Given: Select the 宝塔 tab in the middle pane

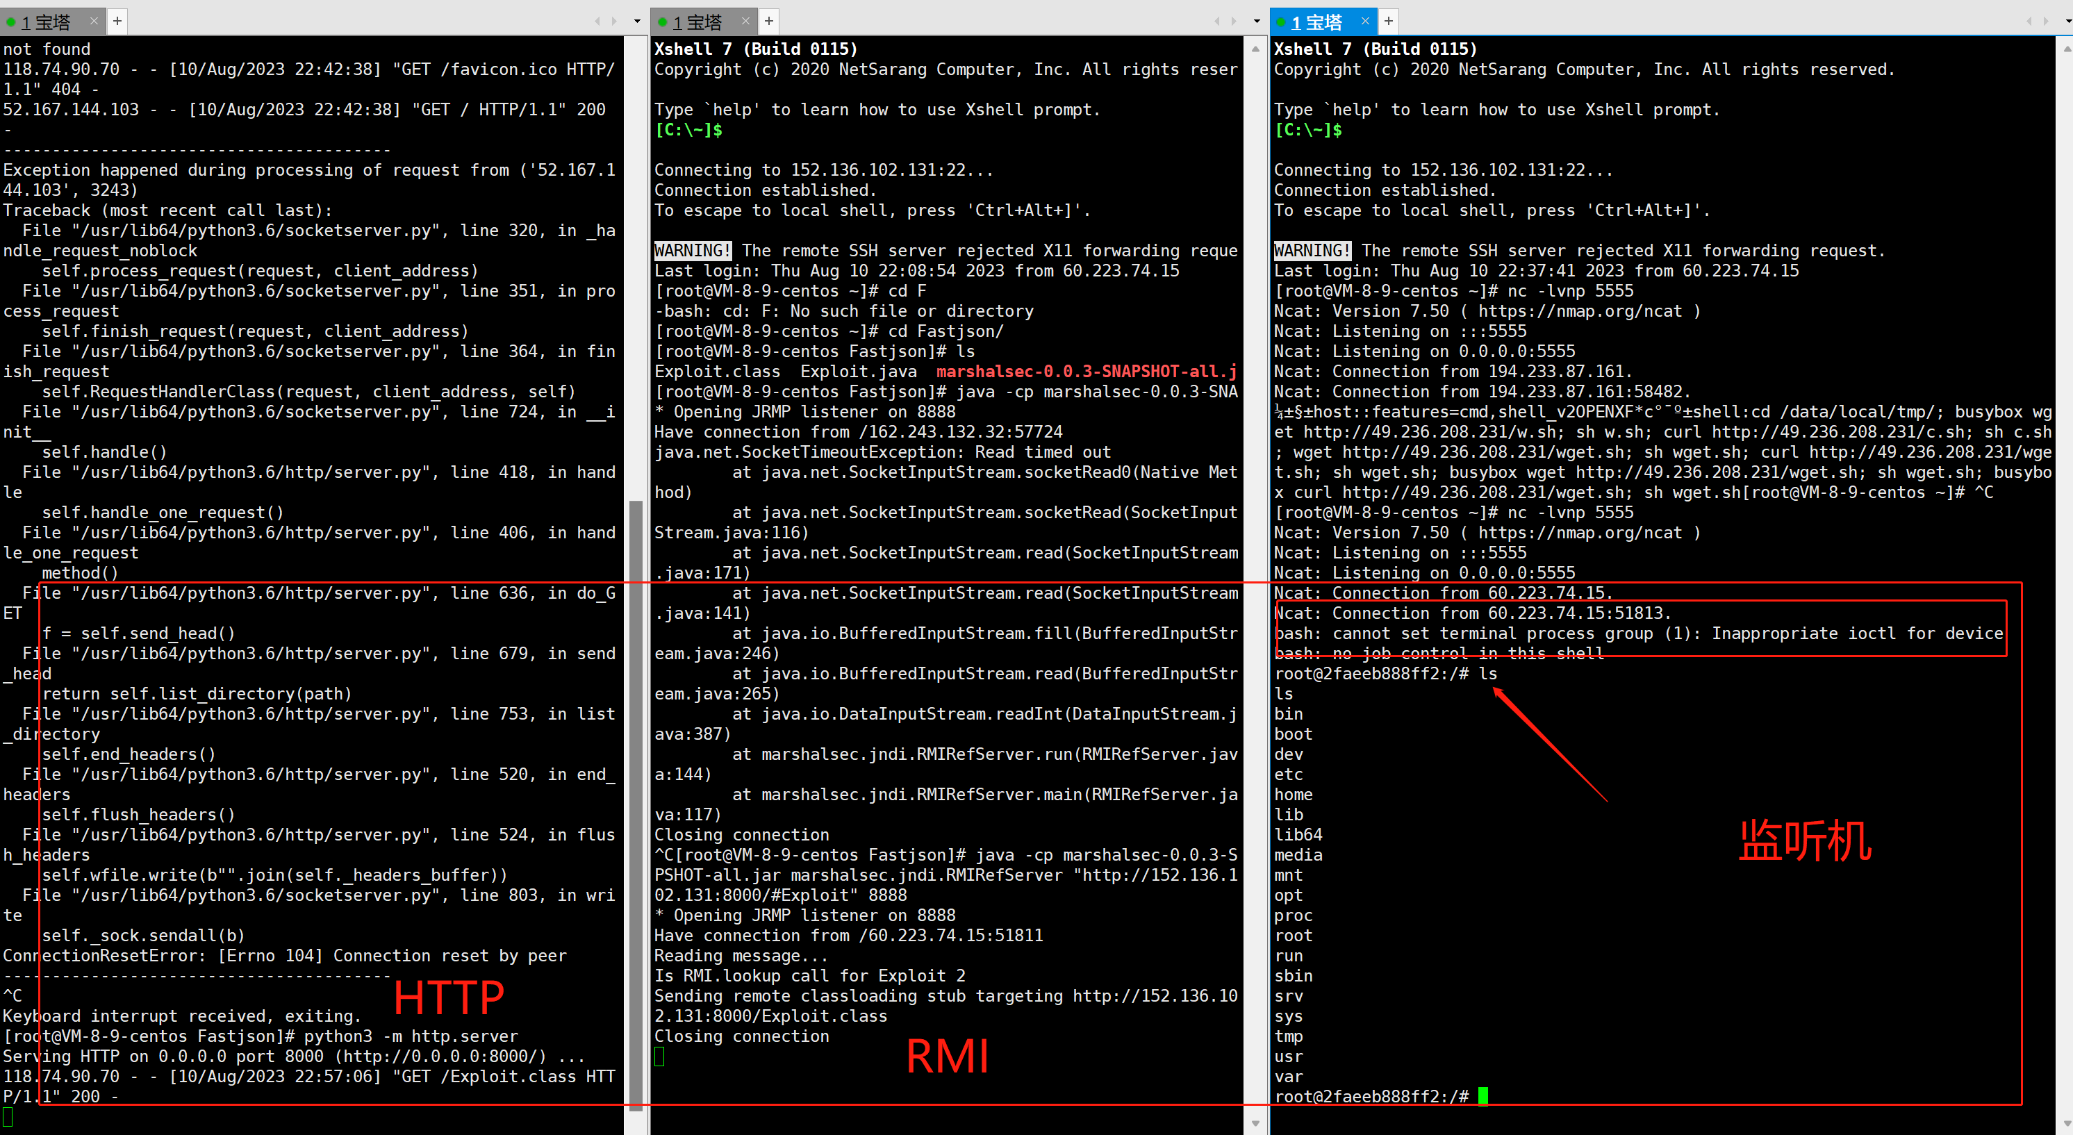Looking at the screenshot, I should 700,22.
